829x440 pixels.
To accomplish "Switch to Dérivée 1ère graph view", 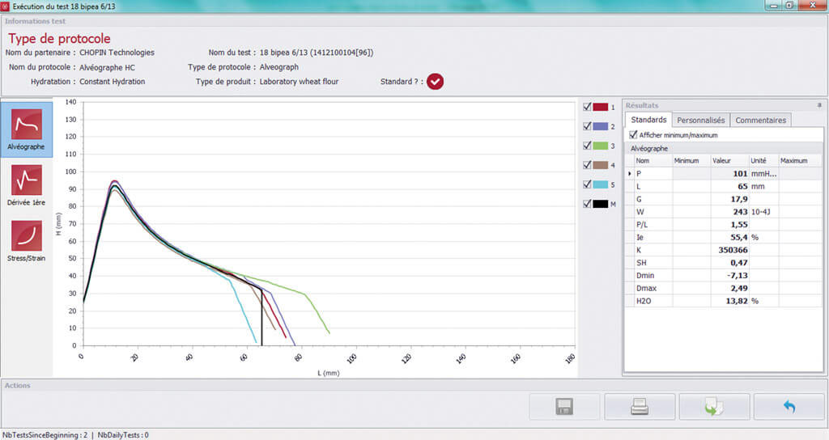I will tap(27, 185).
